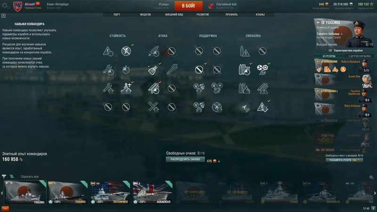Viewport: 377px width, 212px height.
Task: Select the Enterprise ship thumbnail
Action: pos(110,193)
